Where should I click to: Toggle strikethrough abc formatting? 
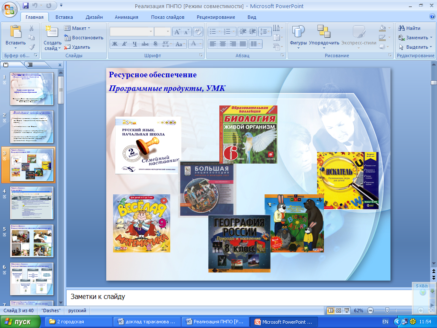(145, 44)
